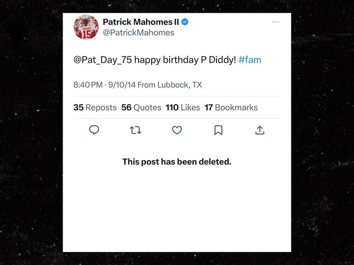Screen dimensions: 354x265
Task: Click the share upload arrow icon
Action: [260, 130]
